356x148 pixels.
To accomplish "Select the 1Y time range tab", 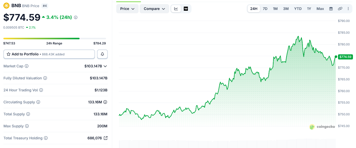I will click(309, 9).
